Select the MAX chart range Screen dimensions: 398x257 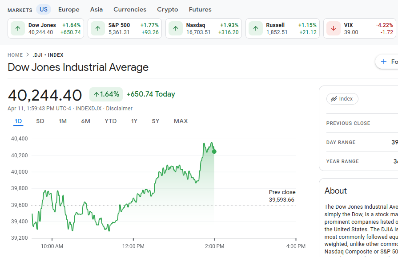click(x=181, y=121)
